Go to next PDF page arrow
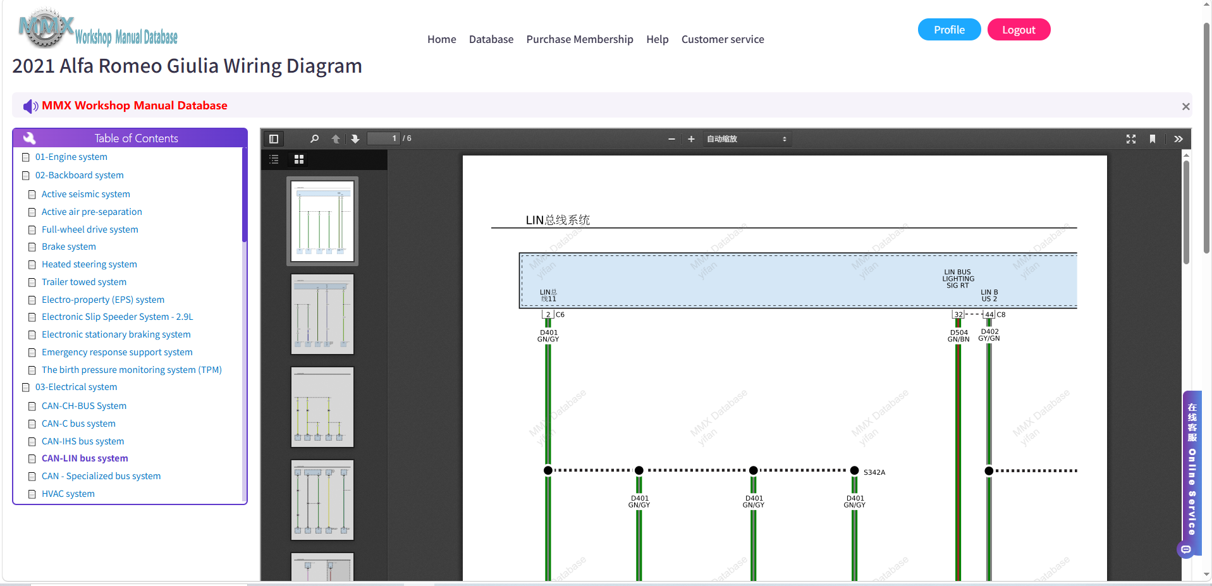The height and width of the screenshot is (586, 1212). point(355,139)
